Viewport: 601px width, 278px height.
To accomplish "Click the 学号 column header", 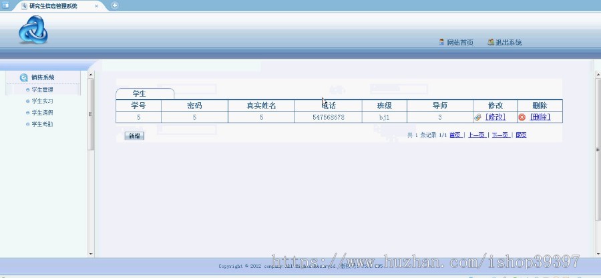I will click(x=138, y=106).
